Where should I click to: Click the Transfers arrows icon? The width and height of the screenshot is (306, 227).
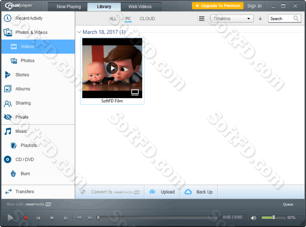(x=8, y=192)
